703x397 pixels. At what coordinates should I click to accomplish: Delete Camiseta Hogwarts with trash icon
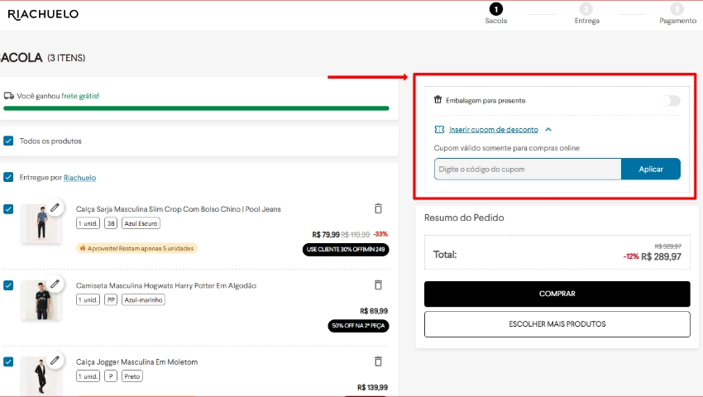[x=378, y=285]
